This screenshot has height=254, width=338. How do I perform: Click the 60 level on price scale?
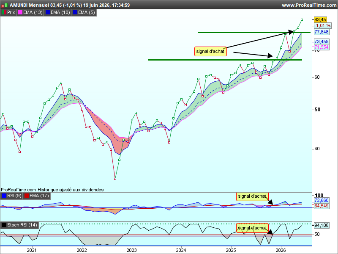click(x=317, y=77)
